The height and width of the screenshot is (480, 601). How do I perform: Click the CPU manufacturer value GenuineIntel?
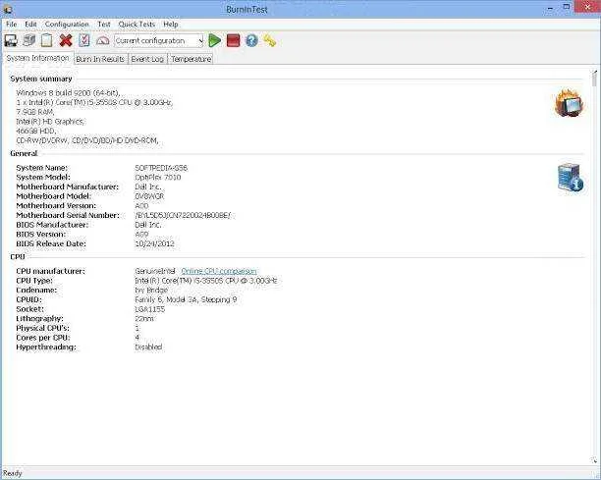point(155,271)
